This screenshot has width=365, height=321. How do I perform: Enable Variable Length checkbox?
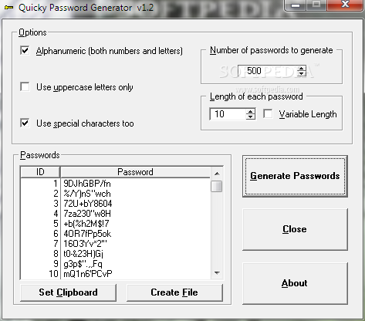pyautogui.click(x=268, y=113)
